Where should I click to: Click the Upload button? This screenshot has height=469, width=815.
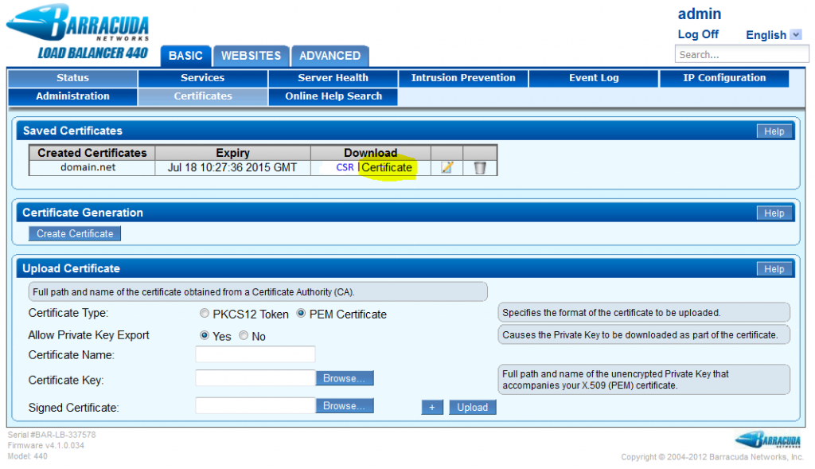(473, 408)
